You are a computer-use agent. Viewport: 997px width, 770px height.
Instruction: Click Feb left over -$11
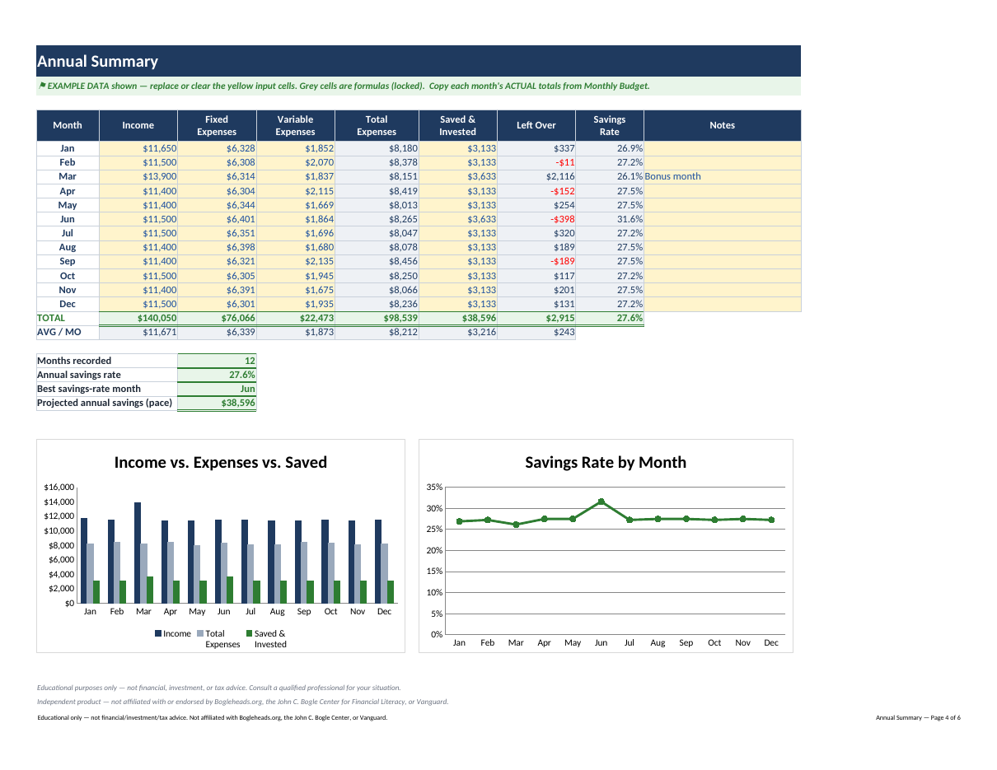click(x=536, y=162)
